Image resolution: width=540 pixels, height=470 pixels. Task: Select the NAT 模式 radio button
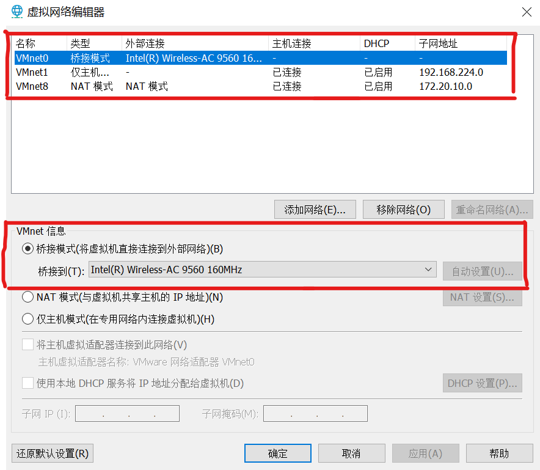(x=27, y=297)
